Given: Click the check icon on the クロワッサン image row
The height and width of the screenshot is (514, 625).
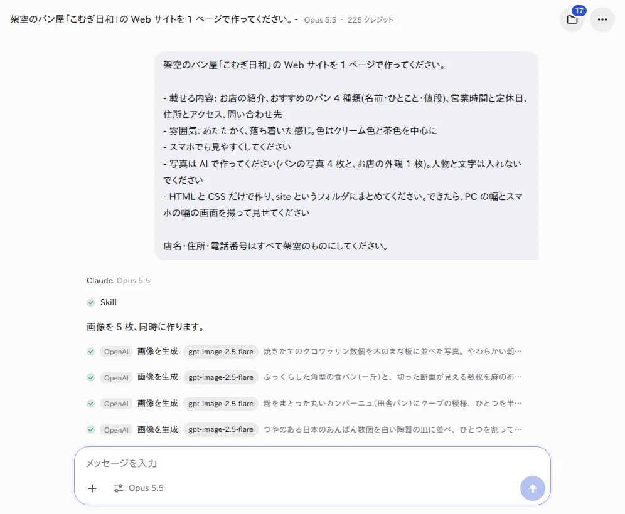Looking at the screenshot, I should (91, 352).
